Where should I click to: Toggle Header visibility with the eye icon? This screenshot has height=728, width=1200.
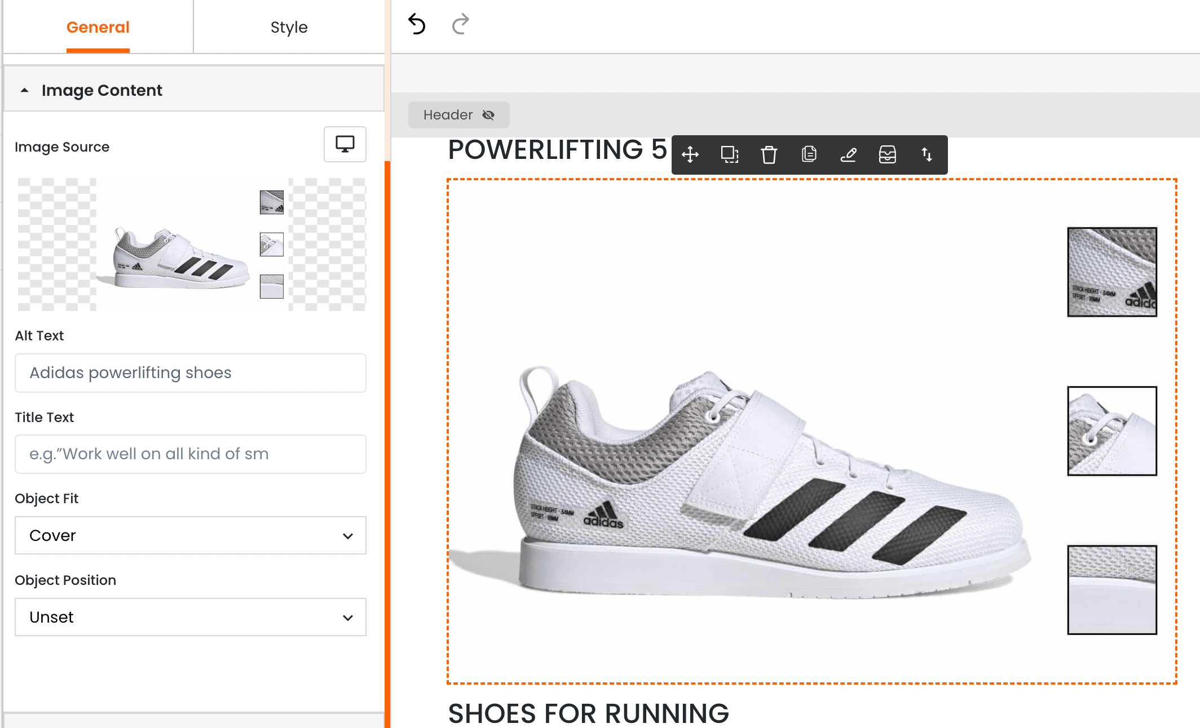[x=488, y=115]
